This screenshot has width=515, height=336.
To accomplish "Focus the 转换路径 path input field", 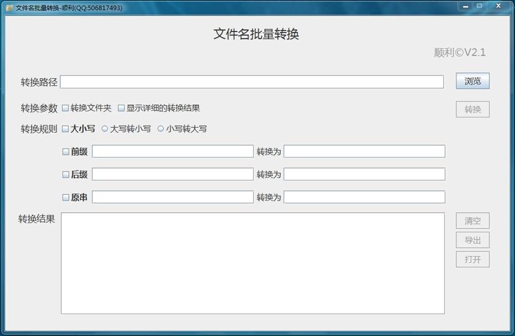I will click(x=251, y=81).
